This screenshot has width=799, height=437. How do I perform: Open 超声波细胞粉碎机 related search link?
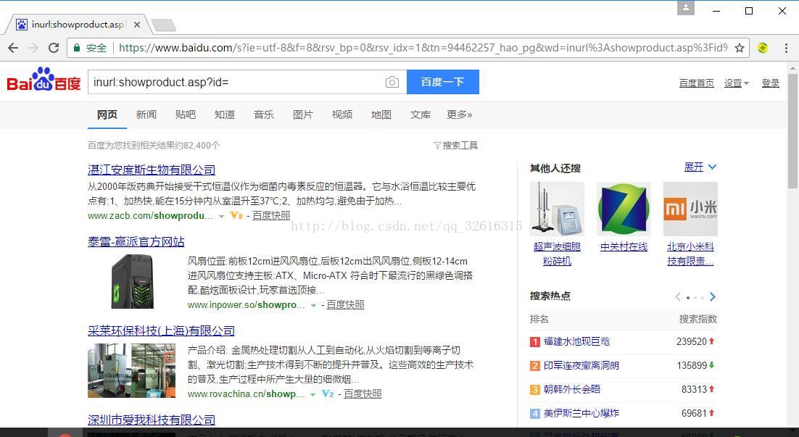pos(557,254)
